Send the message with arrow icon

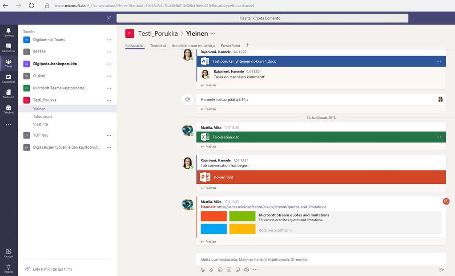[x=441, y=270]
